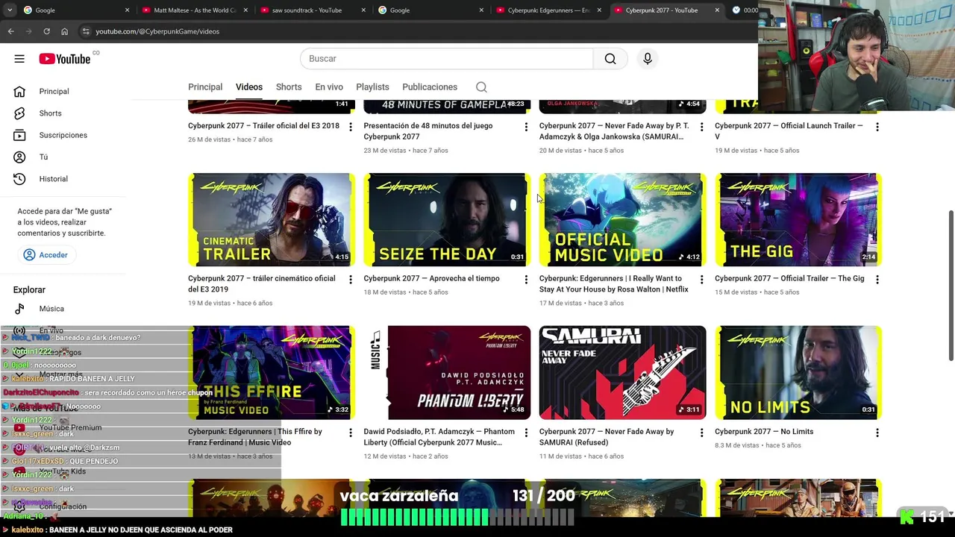
Task: Open options for Never Fade Away by Adamczyk
Action: point(701,128)
